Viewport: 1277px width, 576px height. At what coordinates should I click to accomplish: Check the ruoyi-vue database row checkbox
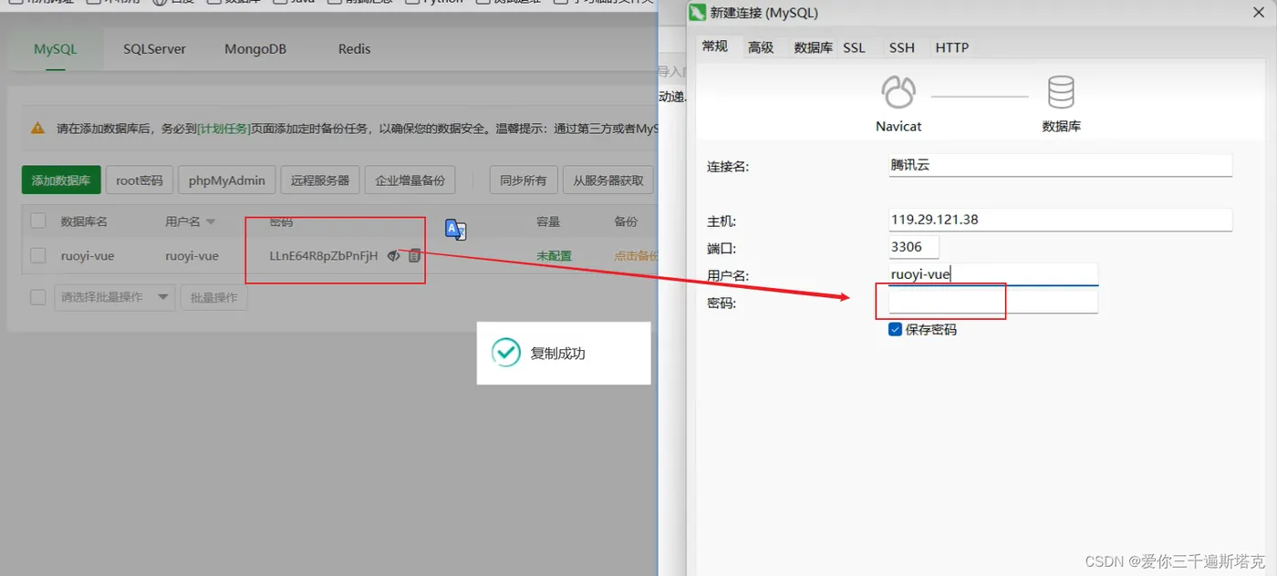(x=38, y=256)
